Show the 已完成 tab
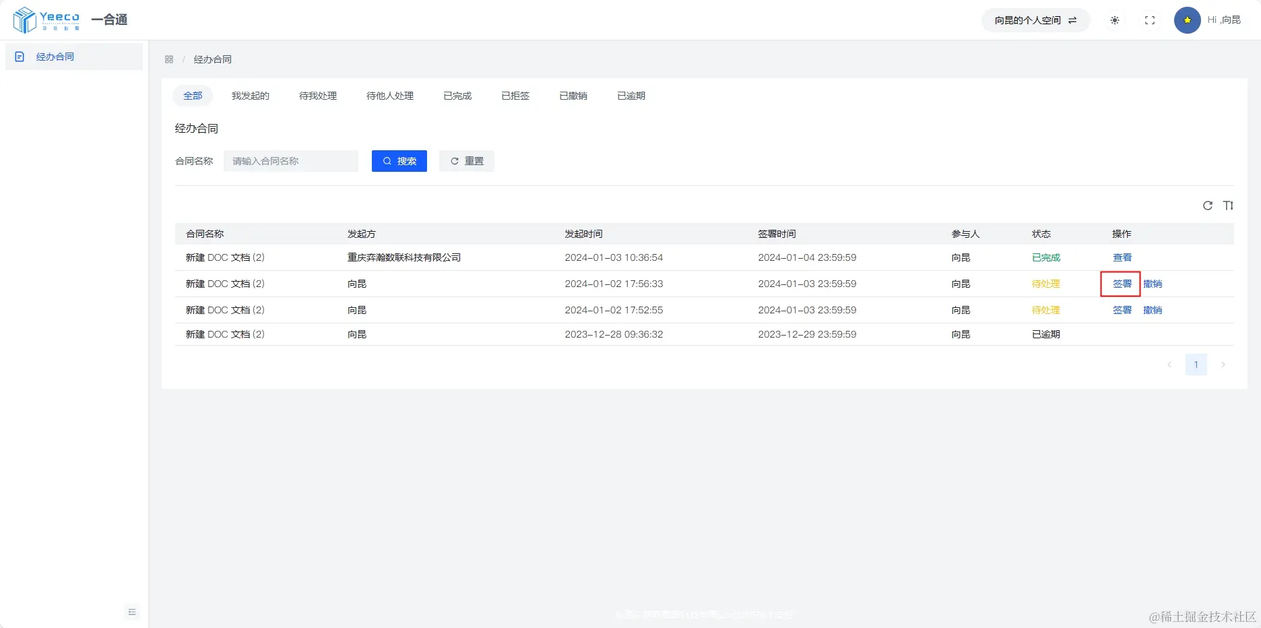This screenshot has height=628, width=1261. (x=457, y=96)
